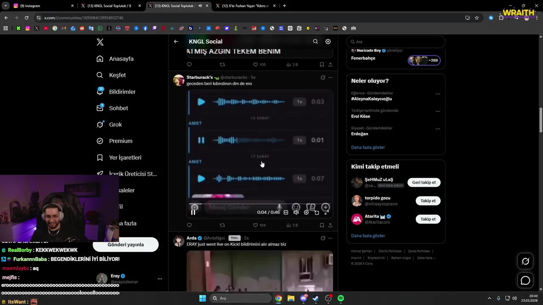Open more options for Erol Köse trend
The image size is (543, 305).
[x=438, y=111]
